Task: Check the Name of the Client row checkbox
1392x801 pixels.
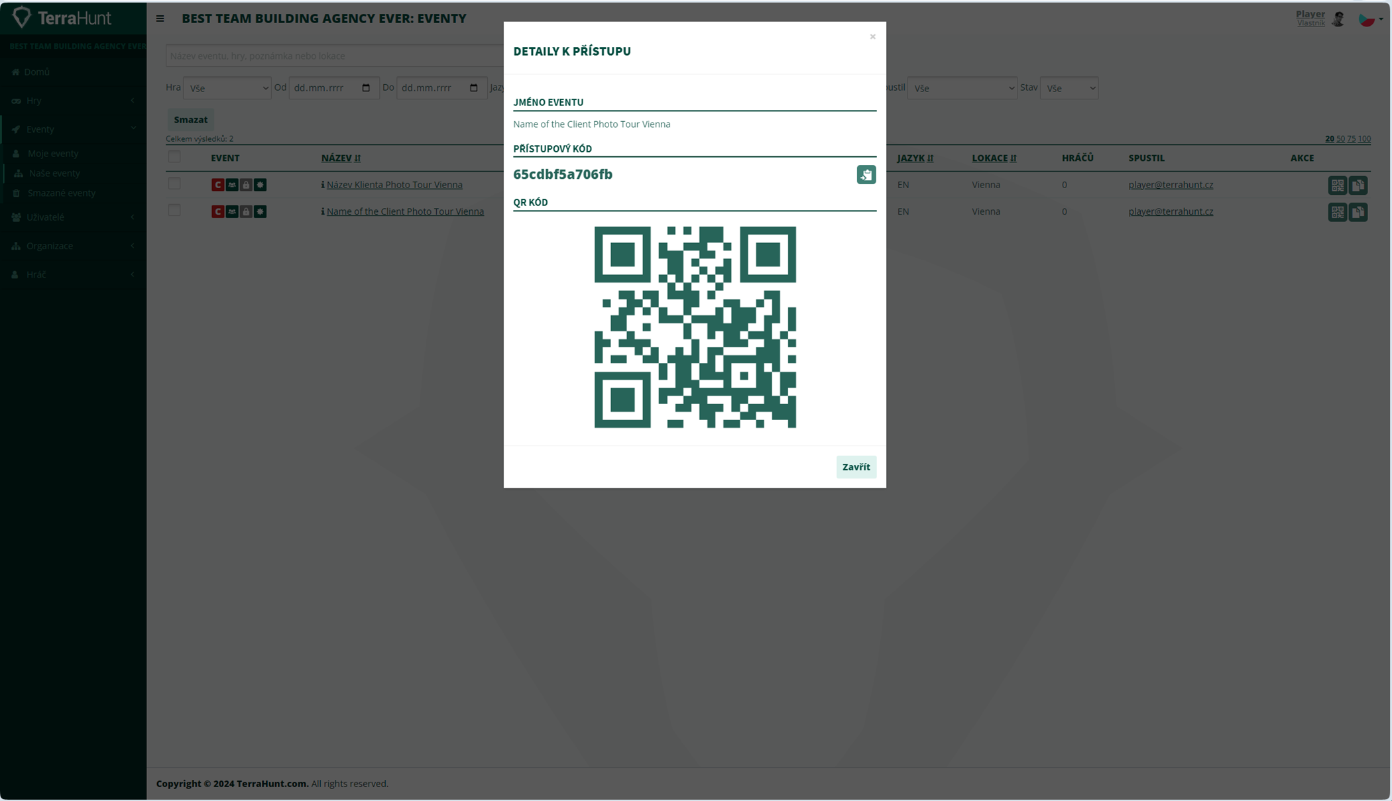Action: click(174, 210)
